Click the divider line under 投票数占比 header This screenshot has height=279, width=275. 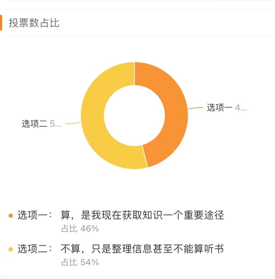coord(137,36)
